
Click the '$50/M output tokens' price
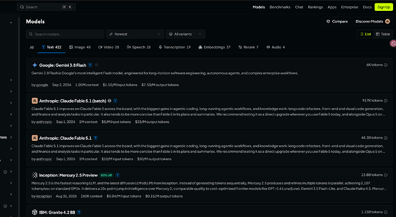point(154,159)
